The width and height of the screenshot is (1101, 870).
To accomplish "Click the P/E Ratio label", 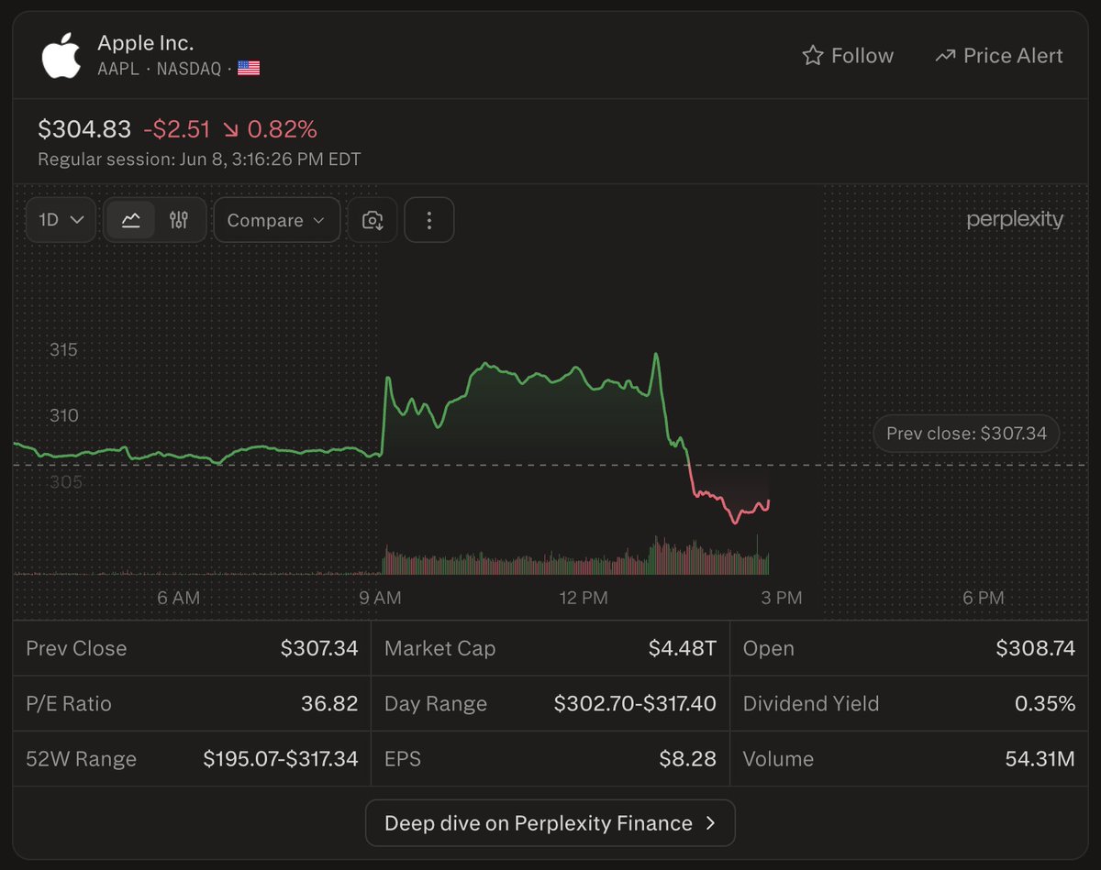I will point(69,703).
